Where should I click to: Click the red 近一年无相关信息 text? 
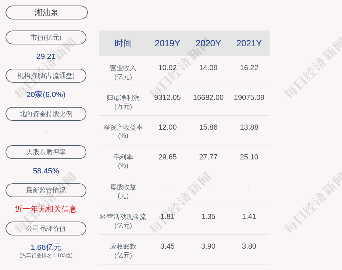(x=46, y=209)
